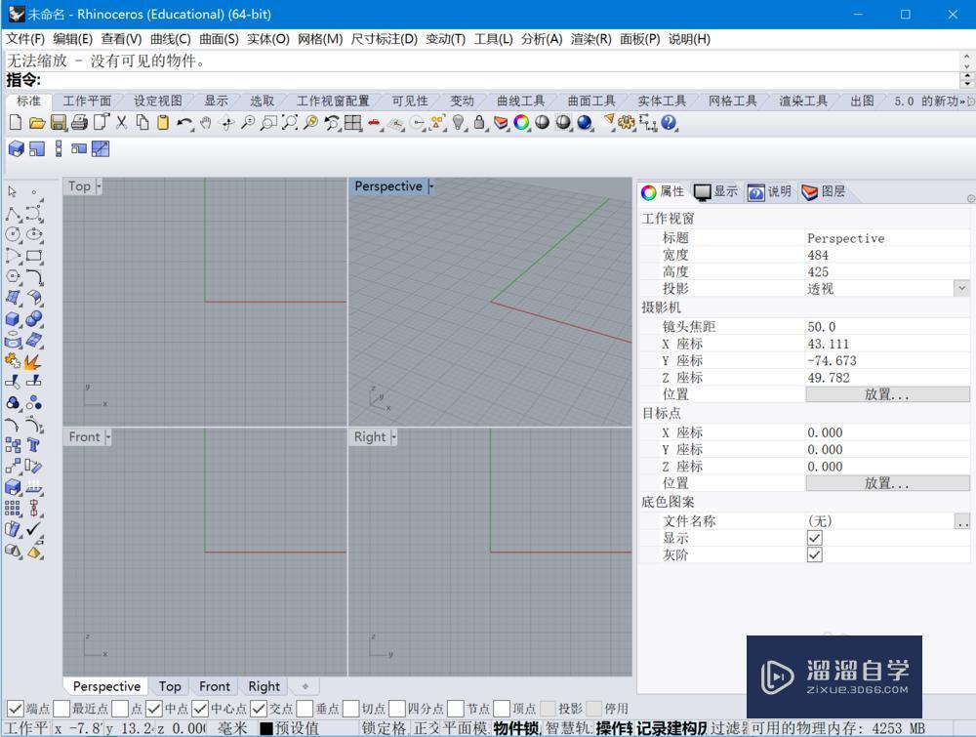The width and height of the screenshot is (976, 737).
Task: Select the Polyline tool in sidebar
Action: point(13,214)
